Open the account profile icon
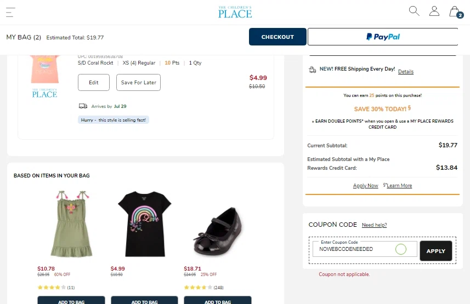470x304 pixels. [x=434, y=11]
